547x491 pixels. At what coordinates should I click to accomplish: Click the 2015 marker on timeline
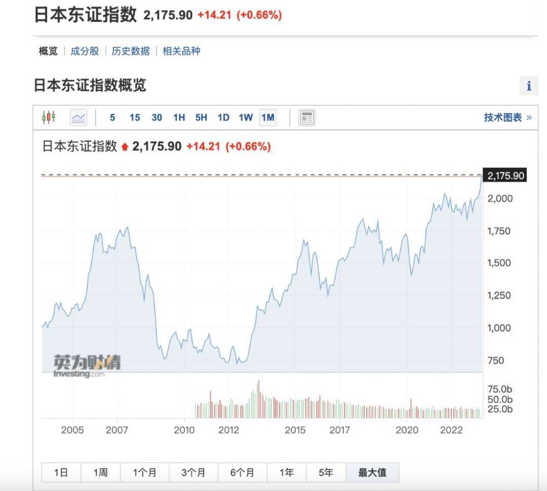295,430
